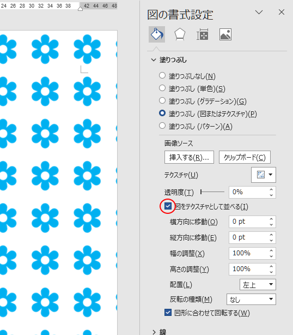The width and height of the screenshot is (293, 335).
Task: Click the 透明度 transparency slider
Action: (212, 192)
